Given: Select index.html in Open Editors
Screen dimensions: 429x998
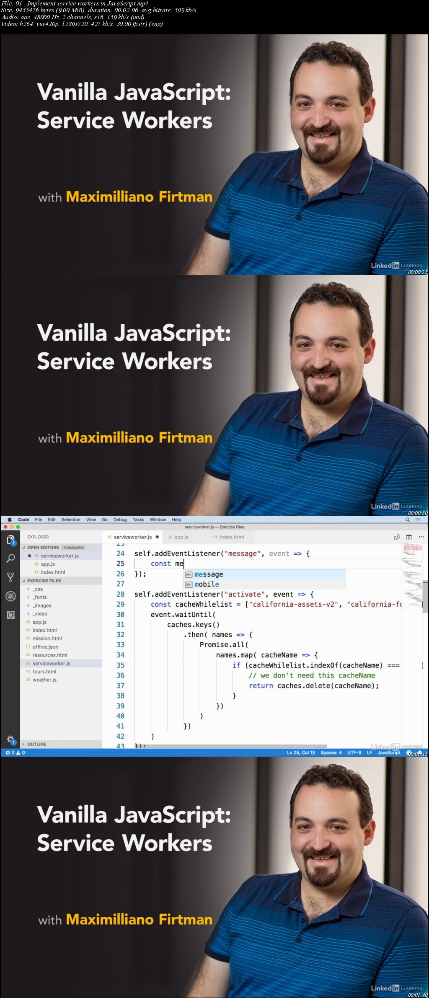Looking at the screenshot, I should [x=61, y=572].
